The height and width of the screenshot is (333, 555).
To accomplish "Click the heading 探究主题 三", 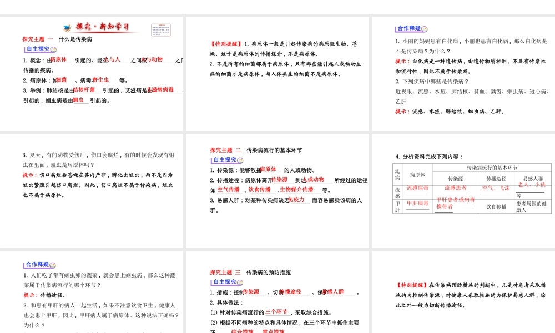I will [x=225, y=273].
